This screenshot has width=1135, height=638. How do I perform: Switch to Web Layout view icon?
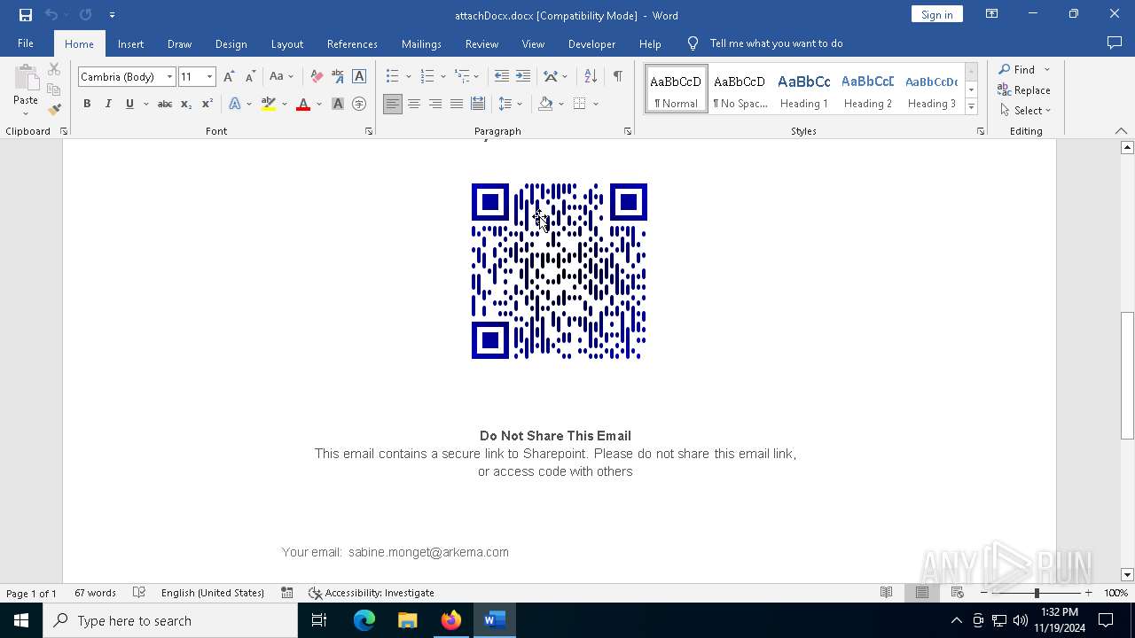click(957, 593)
